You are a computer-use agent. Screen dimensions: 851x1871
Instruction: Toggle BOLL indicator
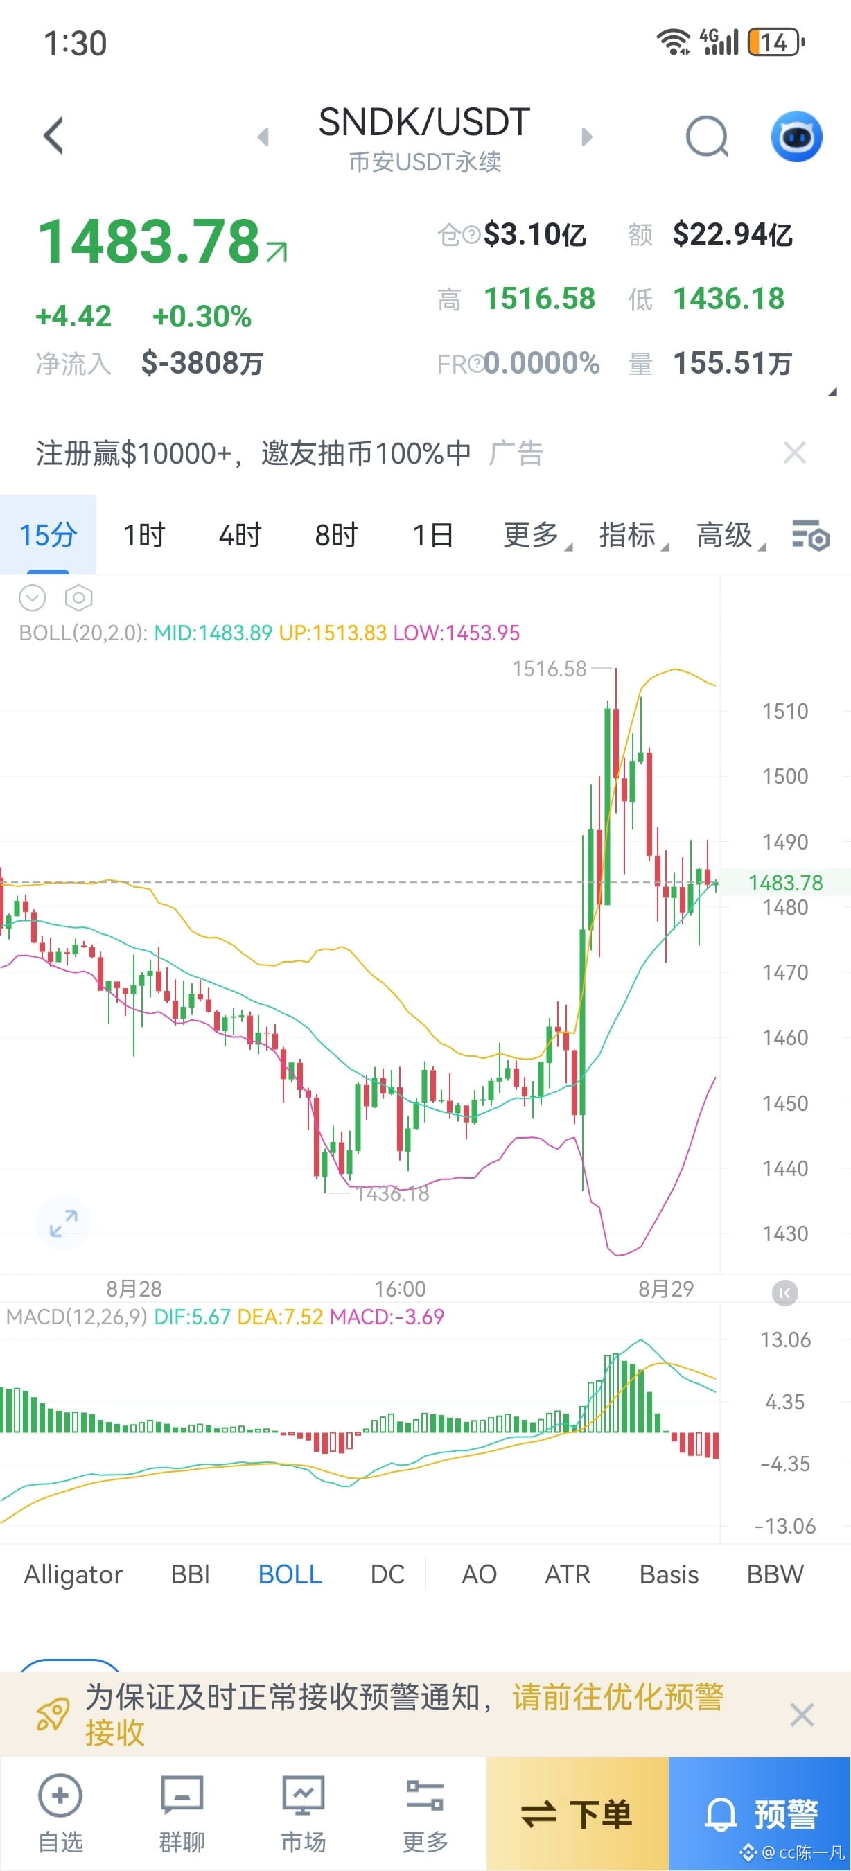coord(290,1574)
